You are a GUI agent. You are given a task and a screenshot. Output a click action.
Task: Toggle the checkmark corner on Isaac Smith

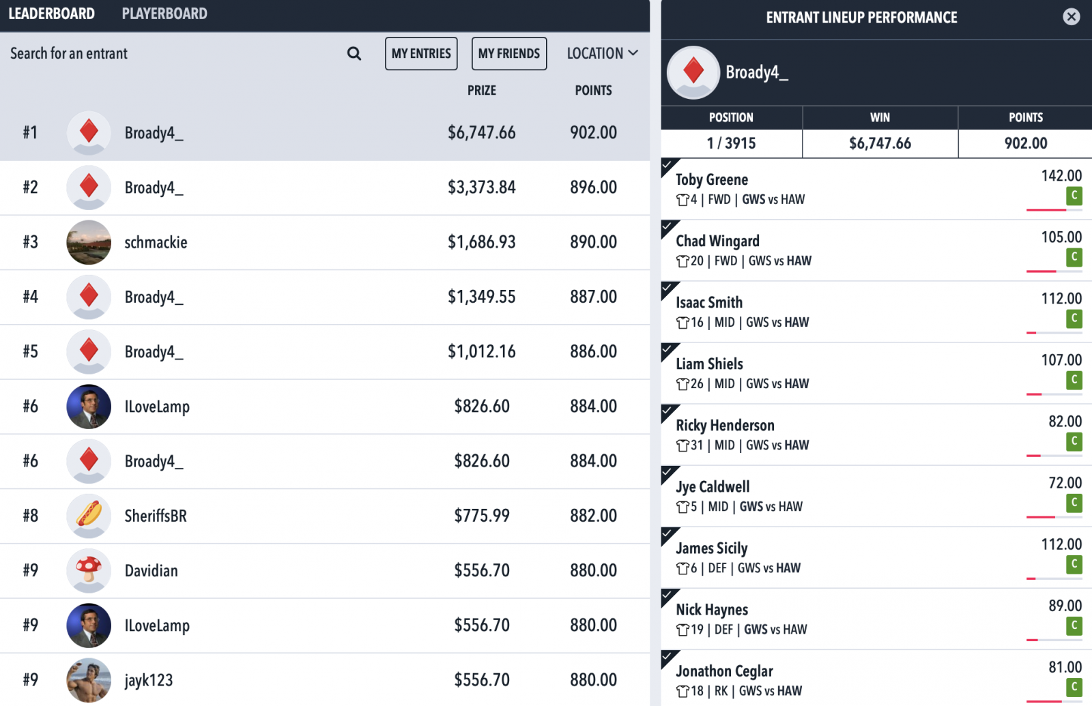click(668, 288)
